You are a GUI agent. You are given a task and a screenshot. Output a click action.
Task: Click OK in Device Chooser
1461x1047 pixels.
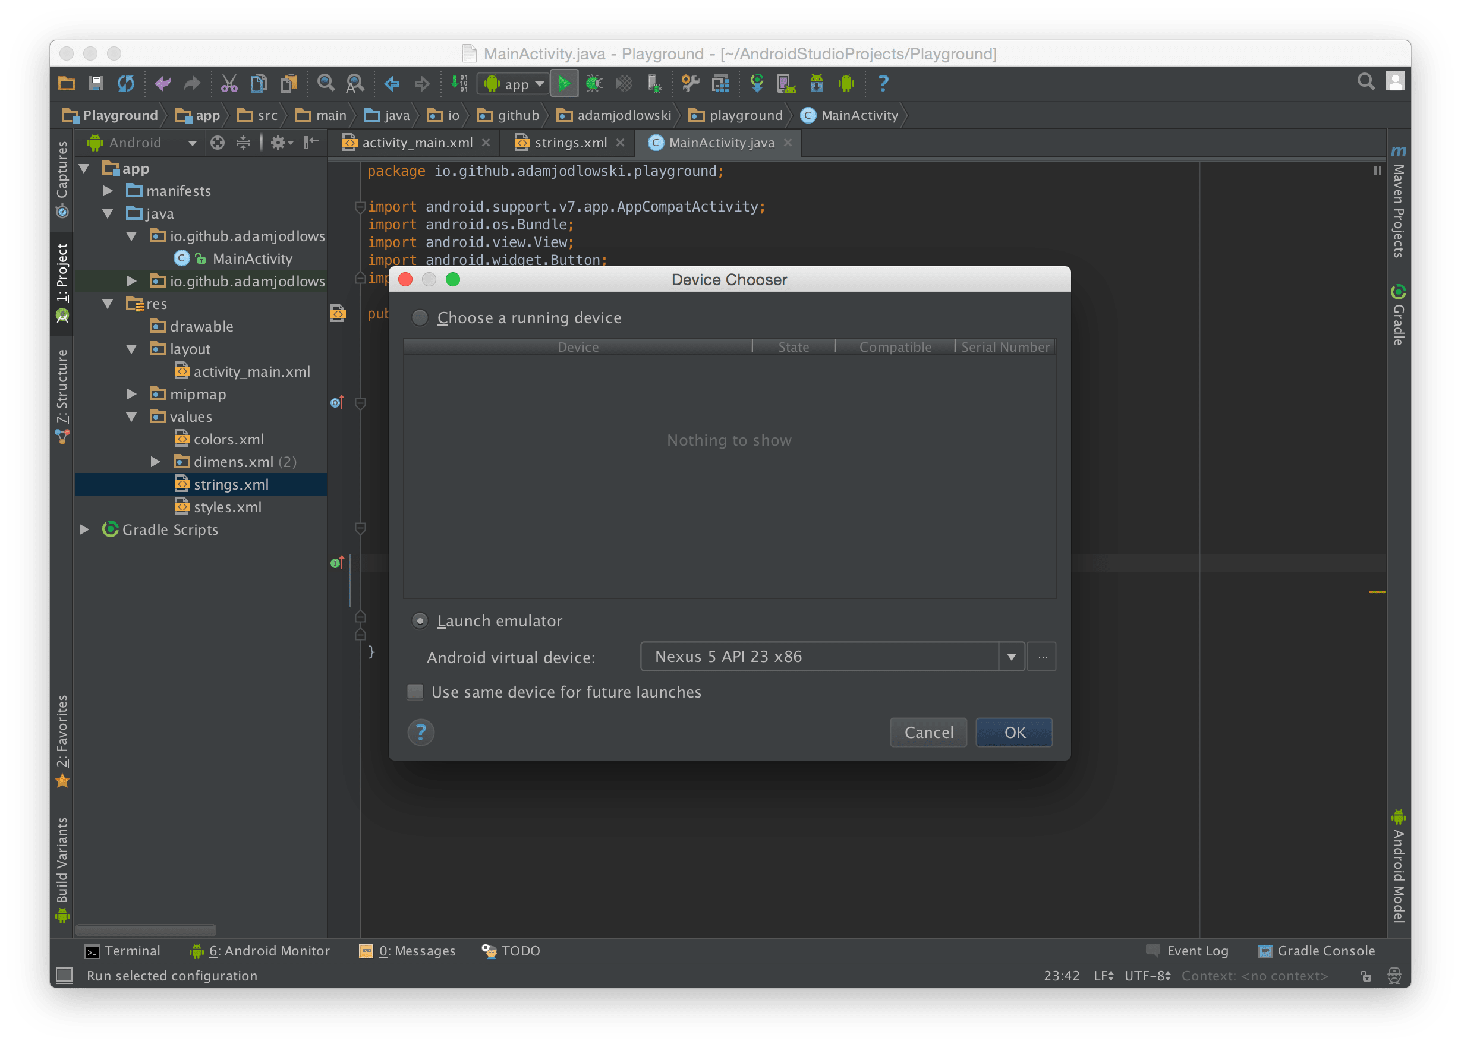(1015, 732)
